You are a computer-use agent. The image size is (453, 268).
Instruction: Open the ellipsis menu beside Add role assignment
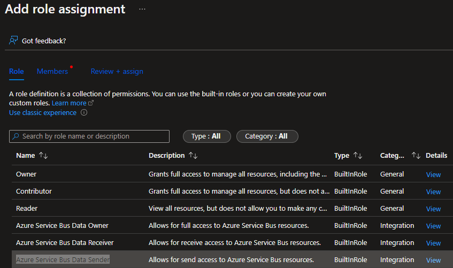(142, 9)
